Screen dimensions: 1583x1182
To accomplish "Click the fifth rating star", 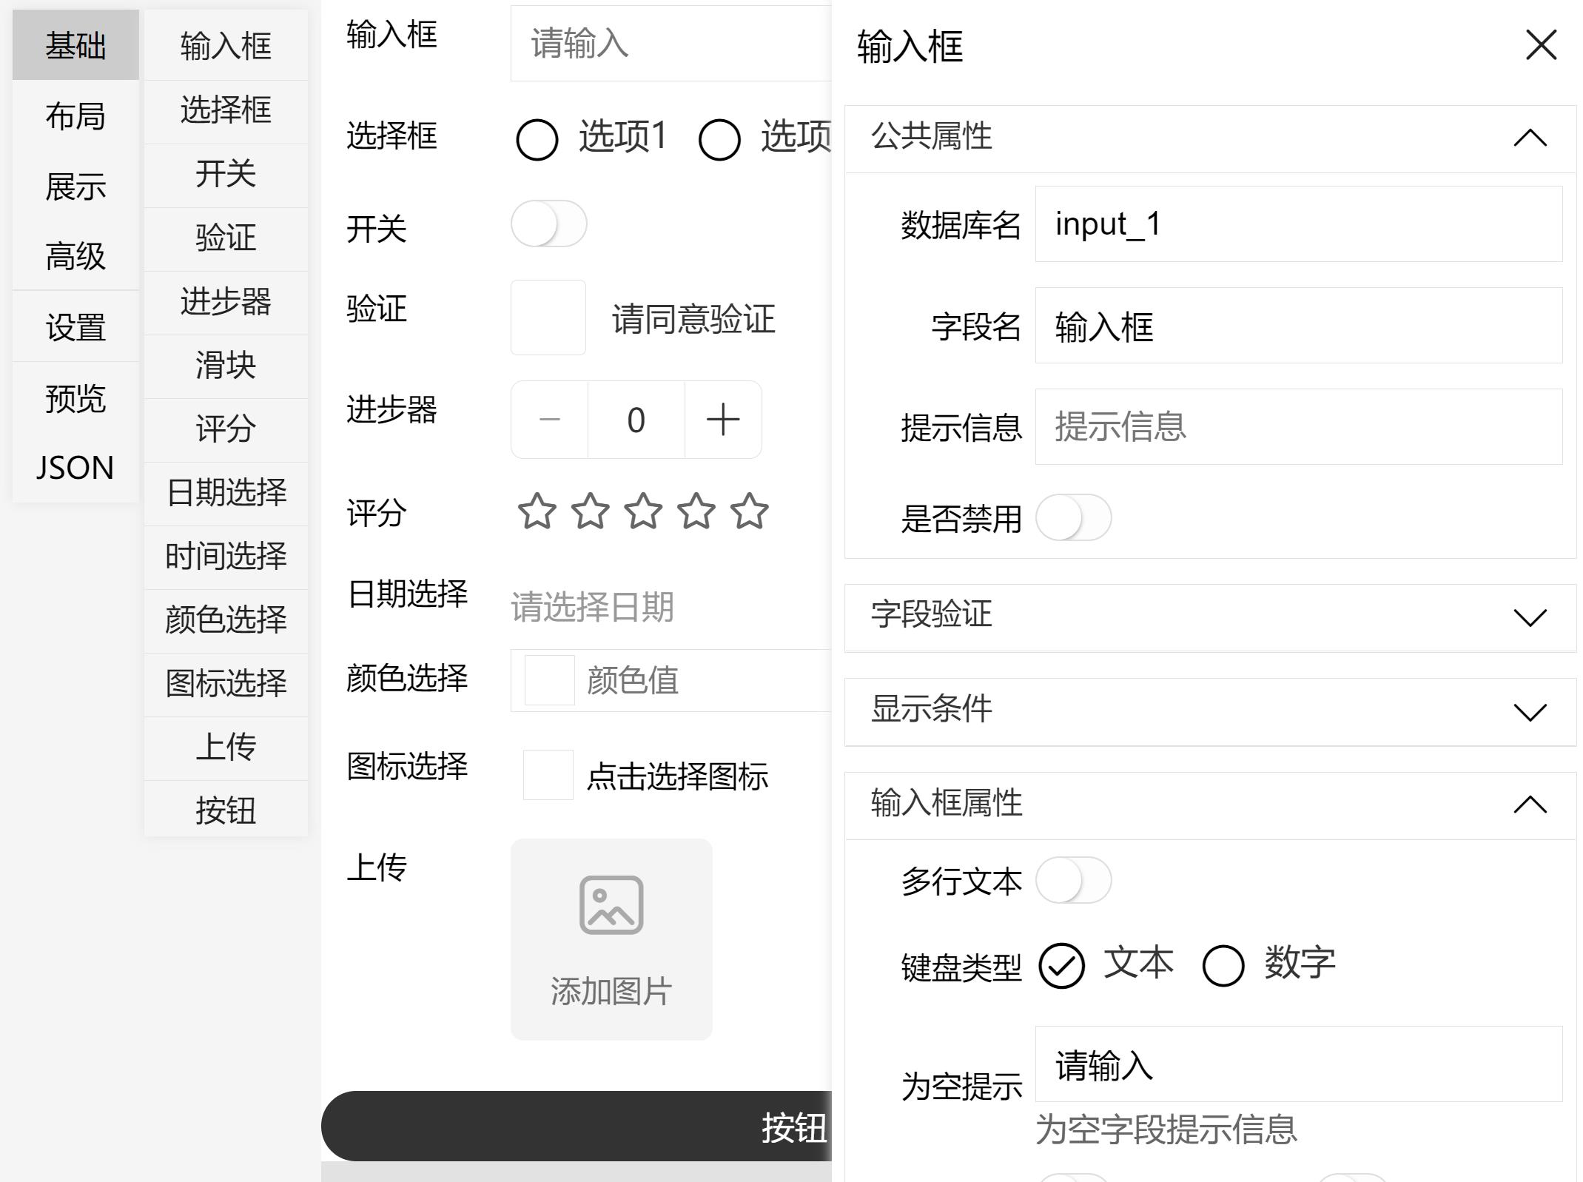I will [749, 511].
